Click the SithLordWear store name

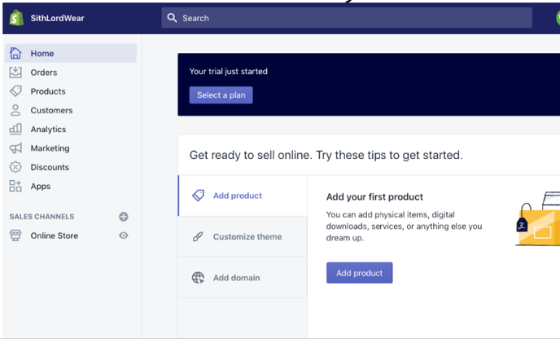click(x=58, y=18)
